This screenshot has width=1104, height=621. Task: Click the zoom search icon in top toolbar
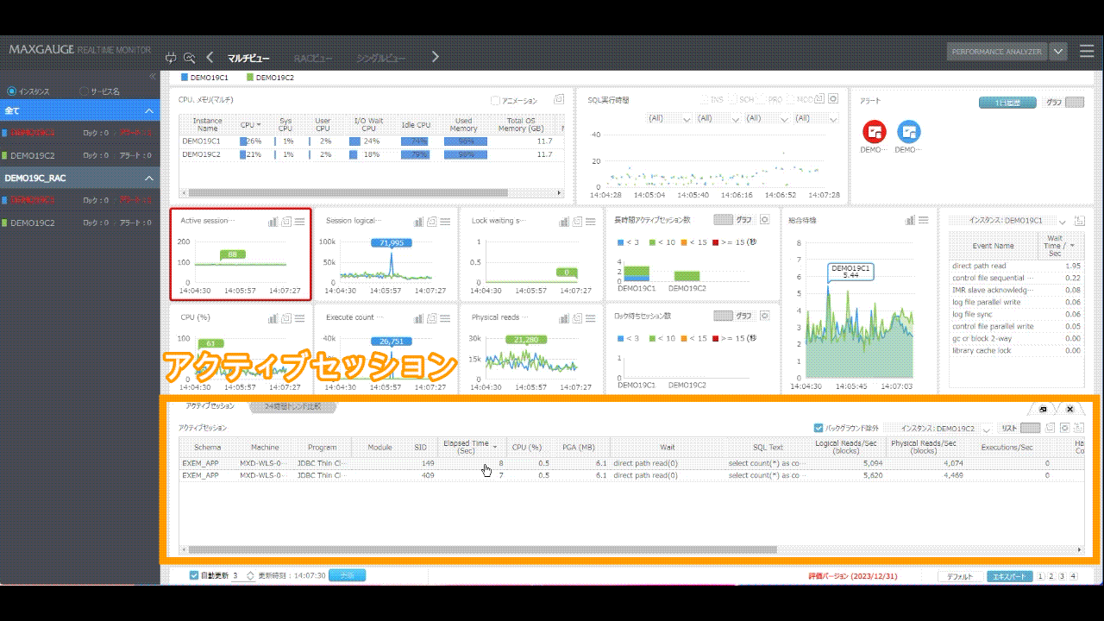[x=190, y=58]
